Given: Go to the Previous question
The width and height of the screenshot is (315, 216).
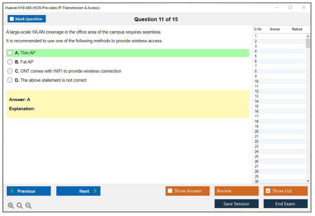Looking at the screenshot, I should coord(29,191).
